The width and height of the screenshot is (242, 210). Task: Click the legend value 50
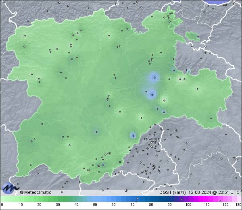(95, 205)
